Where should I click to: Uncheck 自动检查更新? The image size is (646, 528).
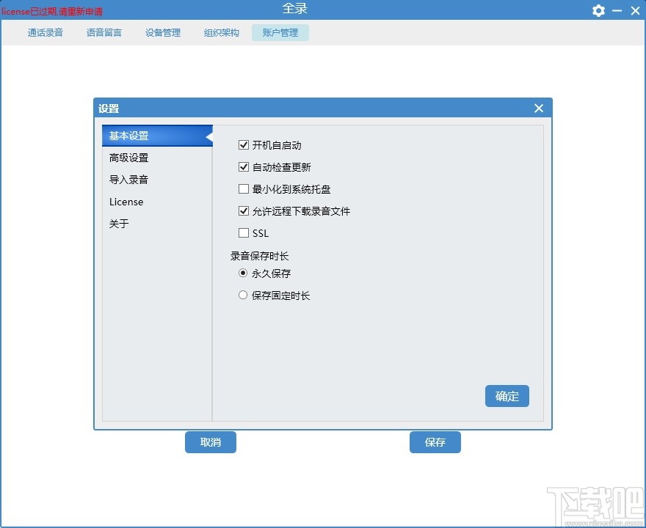point(243,166)
